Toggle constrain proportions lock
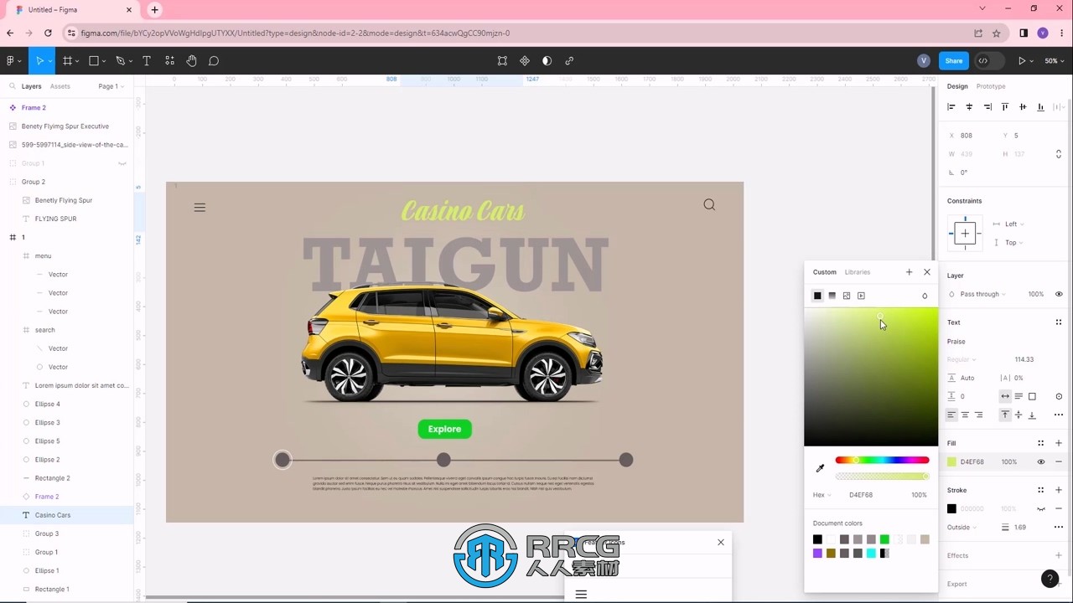This screenshot has width=1073, height=603. click(1058, 154)
